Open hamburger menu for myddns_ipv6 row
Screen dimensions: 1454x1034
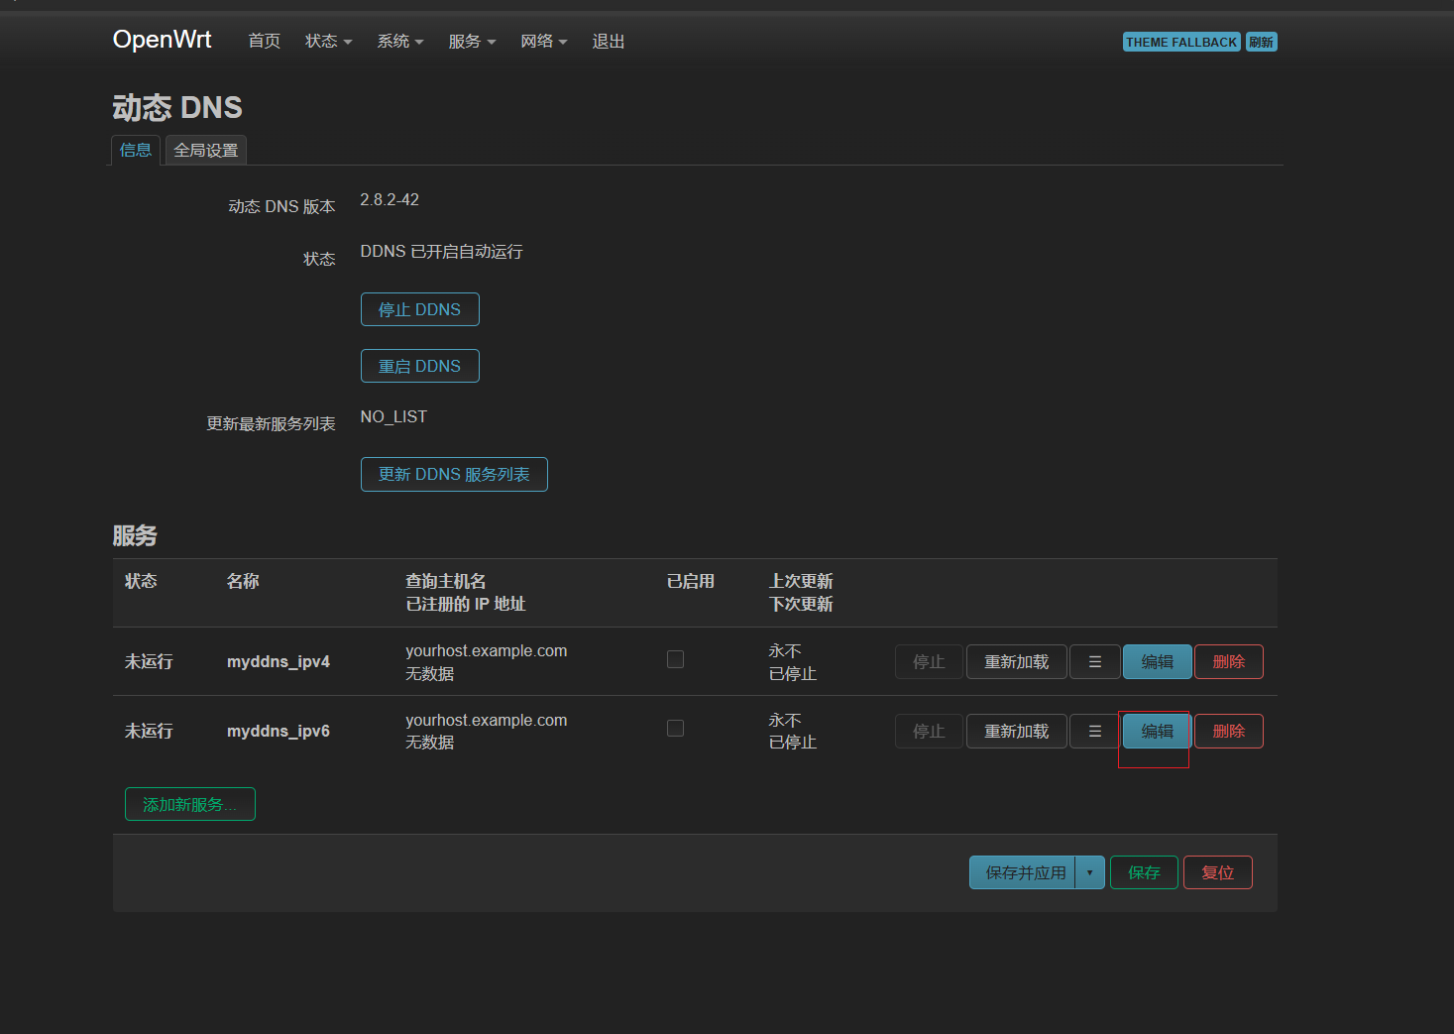click(x=1094, y=732)
